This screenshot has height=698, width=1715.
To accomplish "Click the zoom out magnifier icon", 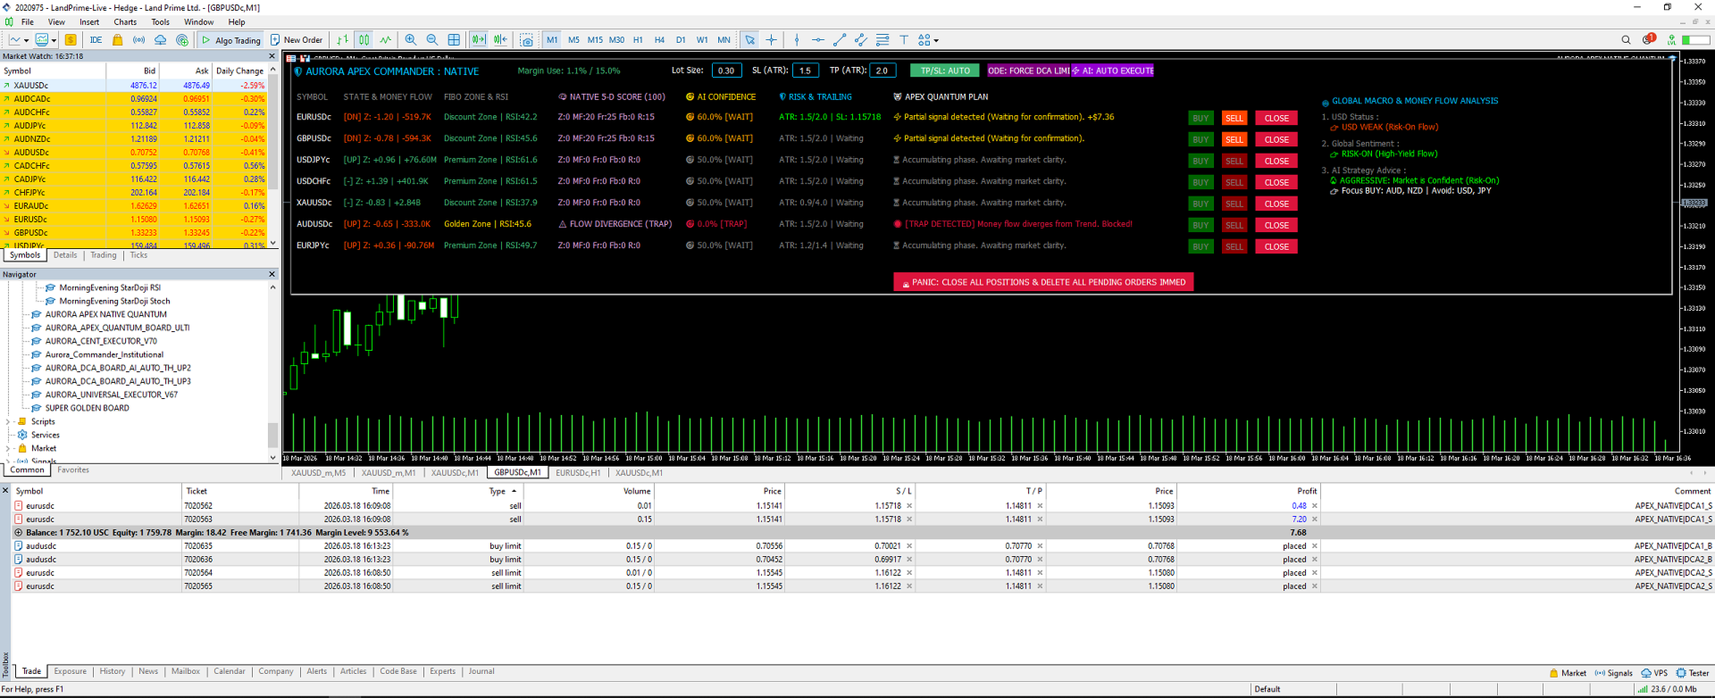I will (432, 40).
